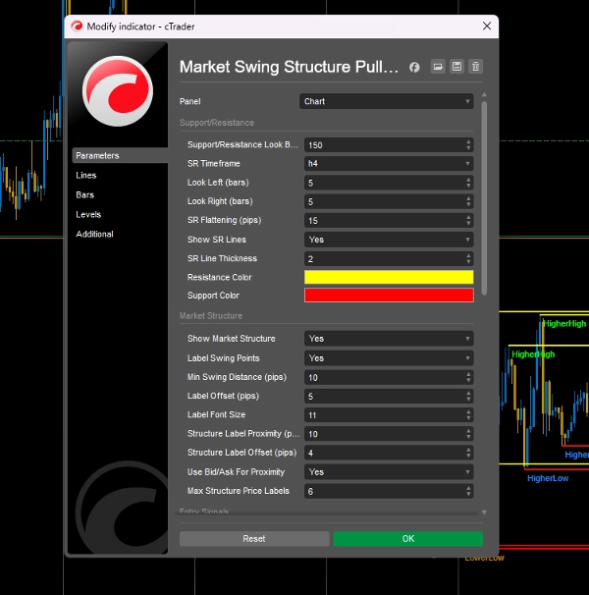Confirm with the green OK button
This screenshot has width=589, height=595.
[x=408, y=539]
